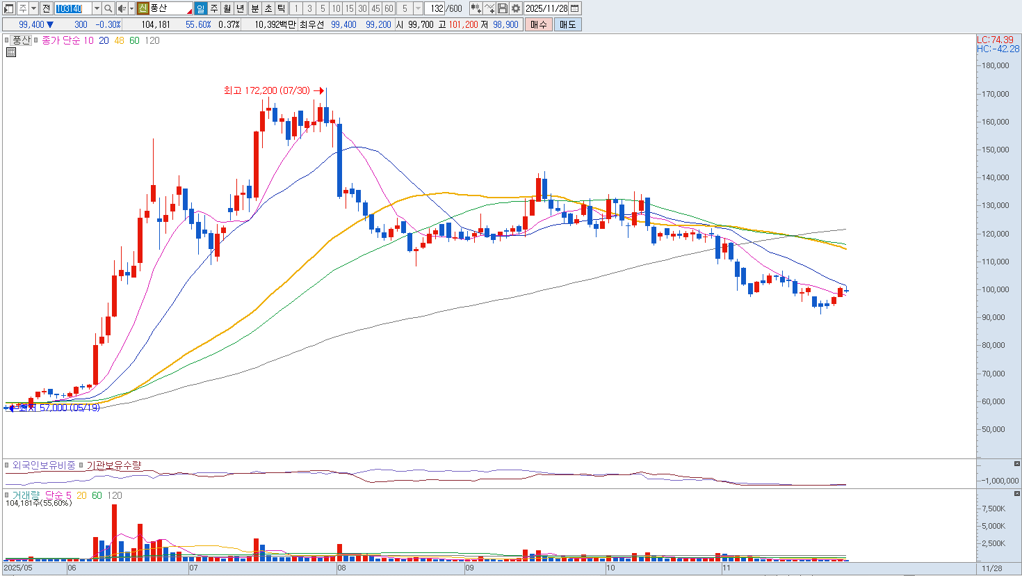Switch chart to monthly period 월

point(227,8)
